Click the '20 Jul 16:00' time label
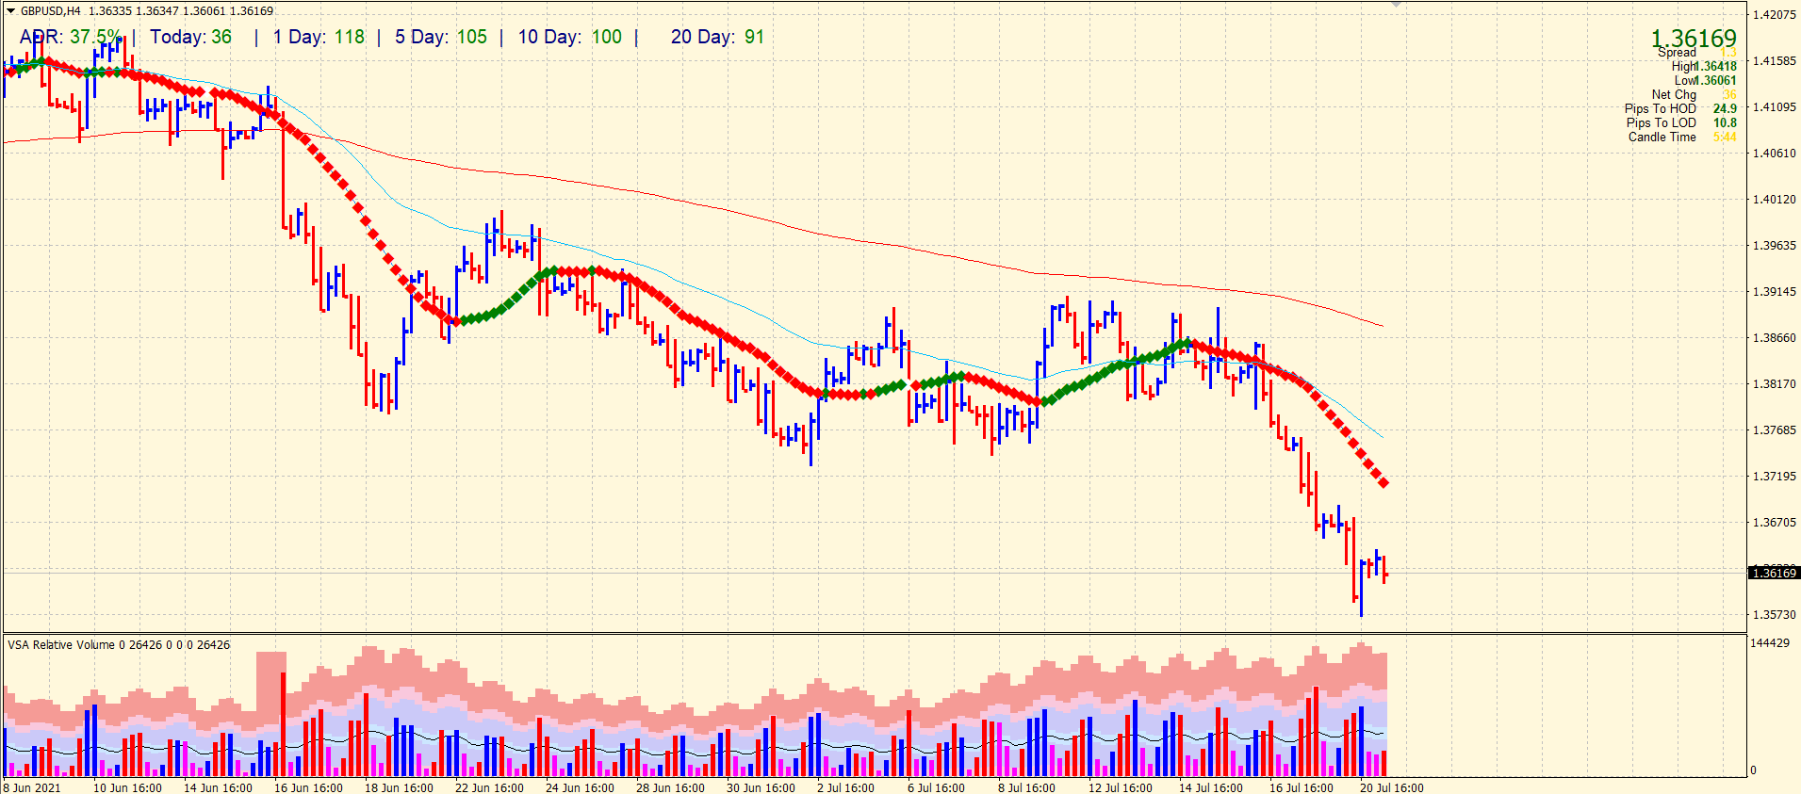 click(1392, 788)
